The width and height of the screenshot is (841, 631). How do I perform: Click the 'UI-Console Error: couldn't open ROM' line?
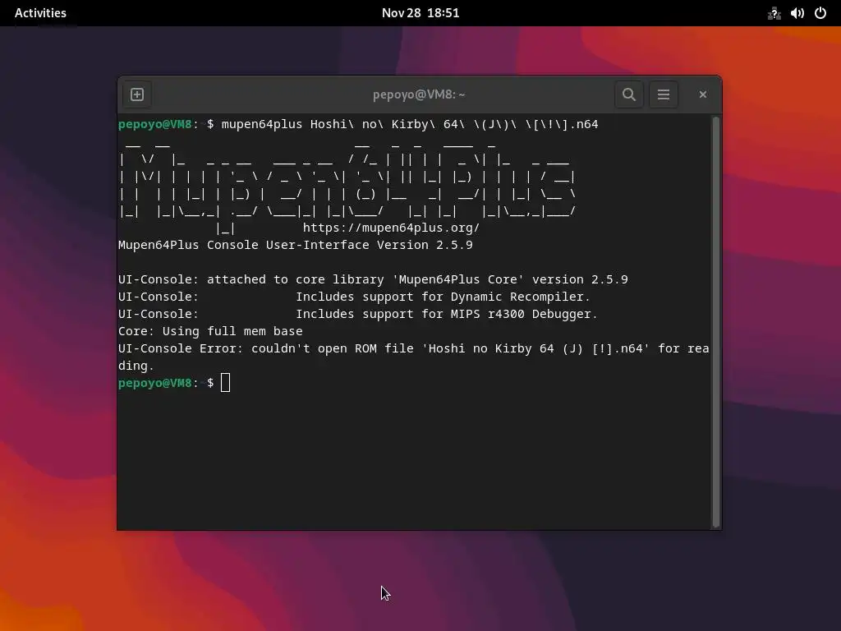(414, 357)
